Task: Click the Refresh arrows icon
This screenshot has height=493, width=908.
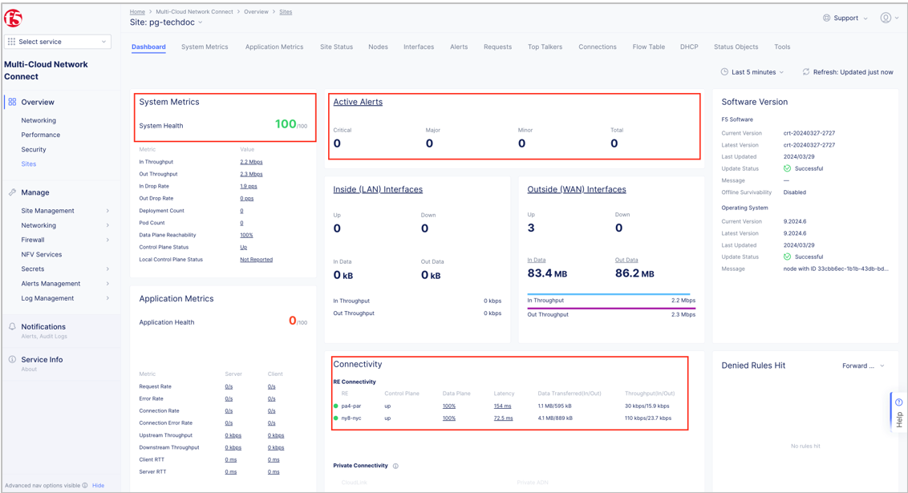Action: pos(805,72)
